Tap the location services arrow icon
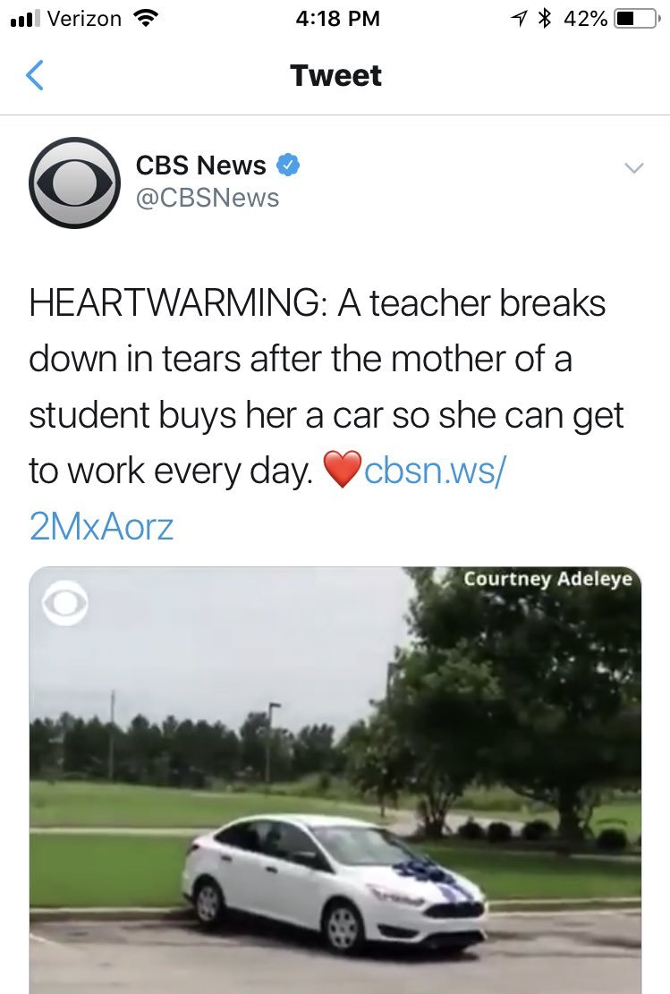The width and height of the screenshot is (670, 994). (x=519, y=19)
